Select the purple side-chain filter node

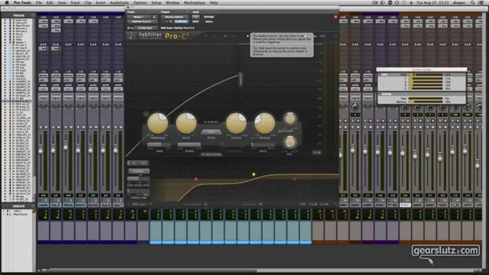click(x=294, y=179)
